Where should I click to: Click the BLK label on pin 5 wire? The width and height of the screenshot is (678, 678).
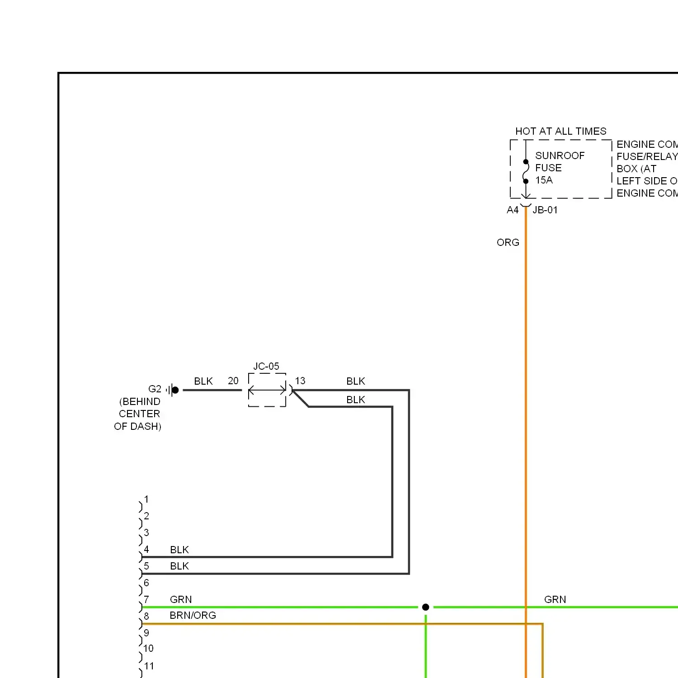pyautogui.click(x=179, y=566)
